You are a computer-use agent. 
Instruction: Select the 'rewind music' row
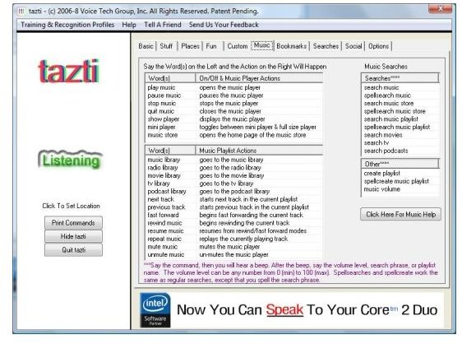[234, 223]
